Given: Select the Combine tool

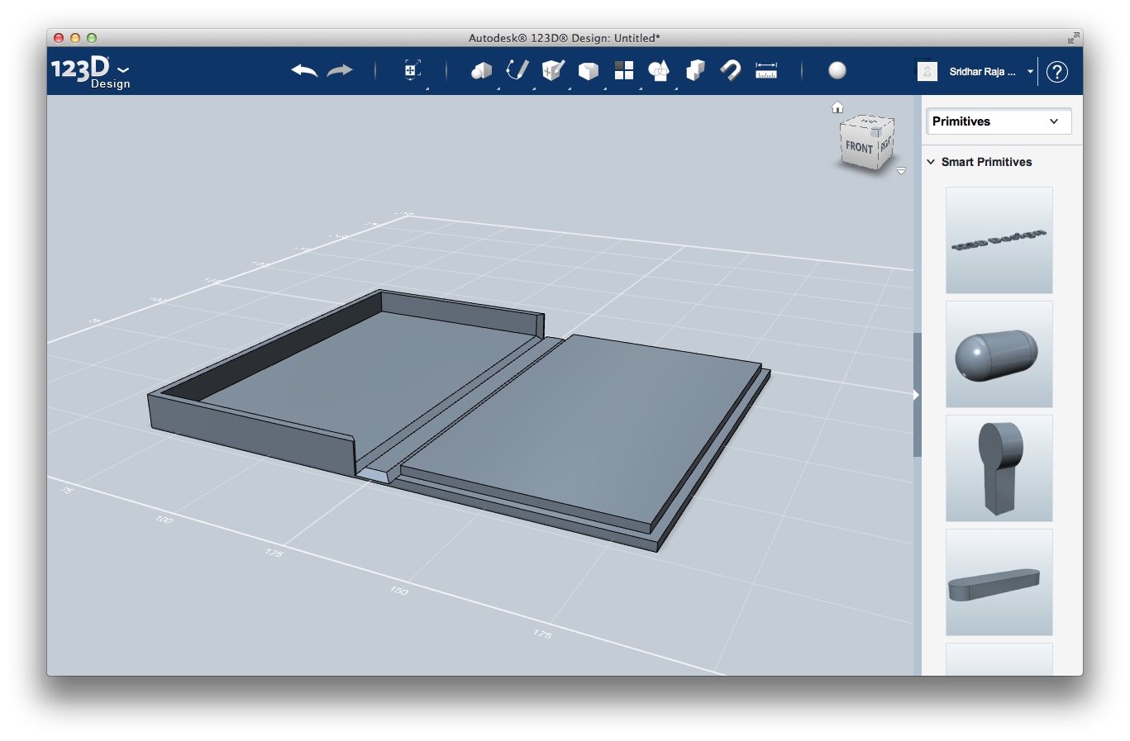Looking at the screenshot, I should coord(694,71).
